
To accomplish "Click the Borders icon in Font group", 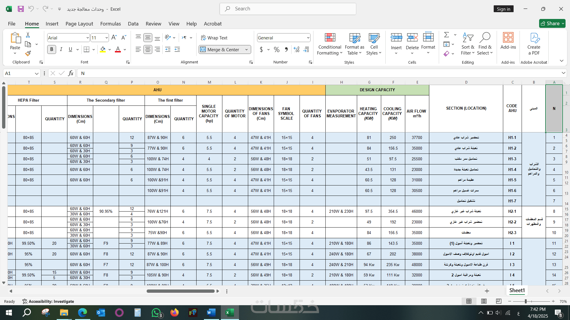I will click(86, 49).
